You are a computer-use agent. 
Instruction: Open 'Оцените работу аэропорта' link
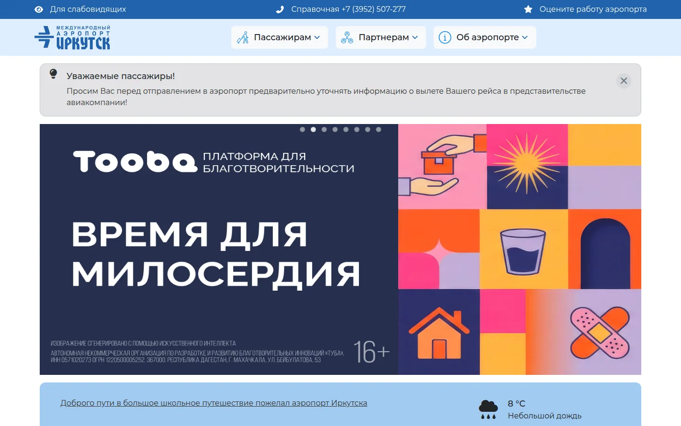tap(593, 9)
